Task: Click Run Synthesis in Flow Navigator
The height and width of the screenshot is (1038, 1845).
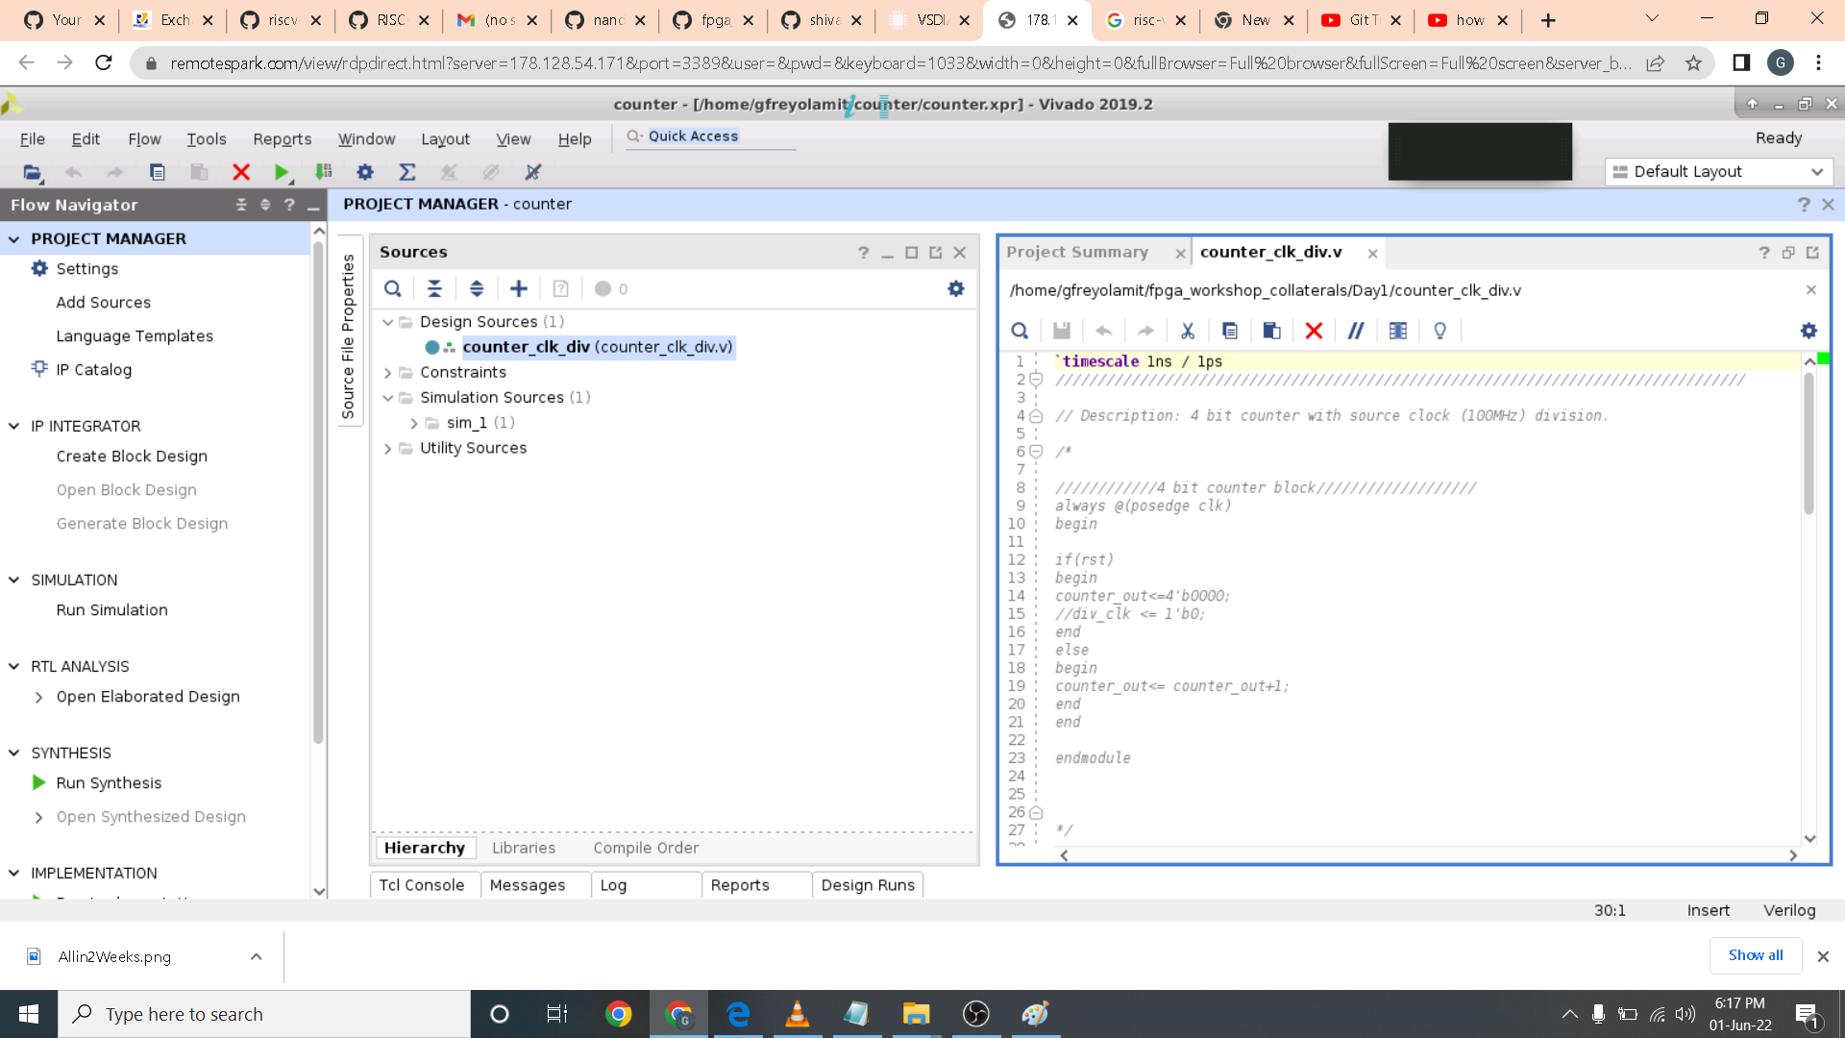Action: (x=109, y=783)
